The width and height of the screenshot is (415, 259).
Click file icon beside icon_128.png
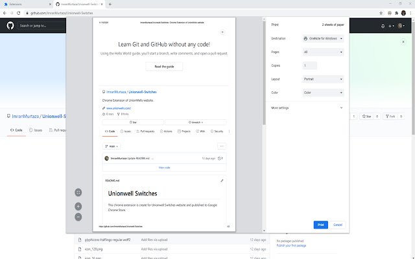80,249
